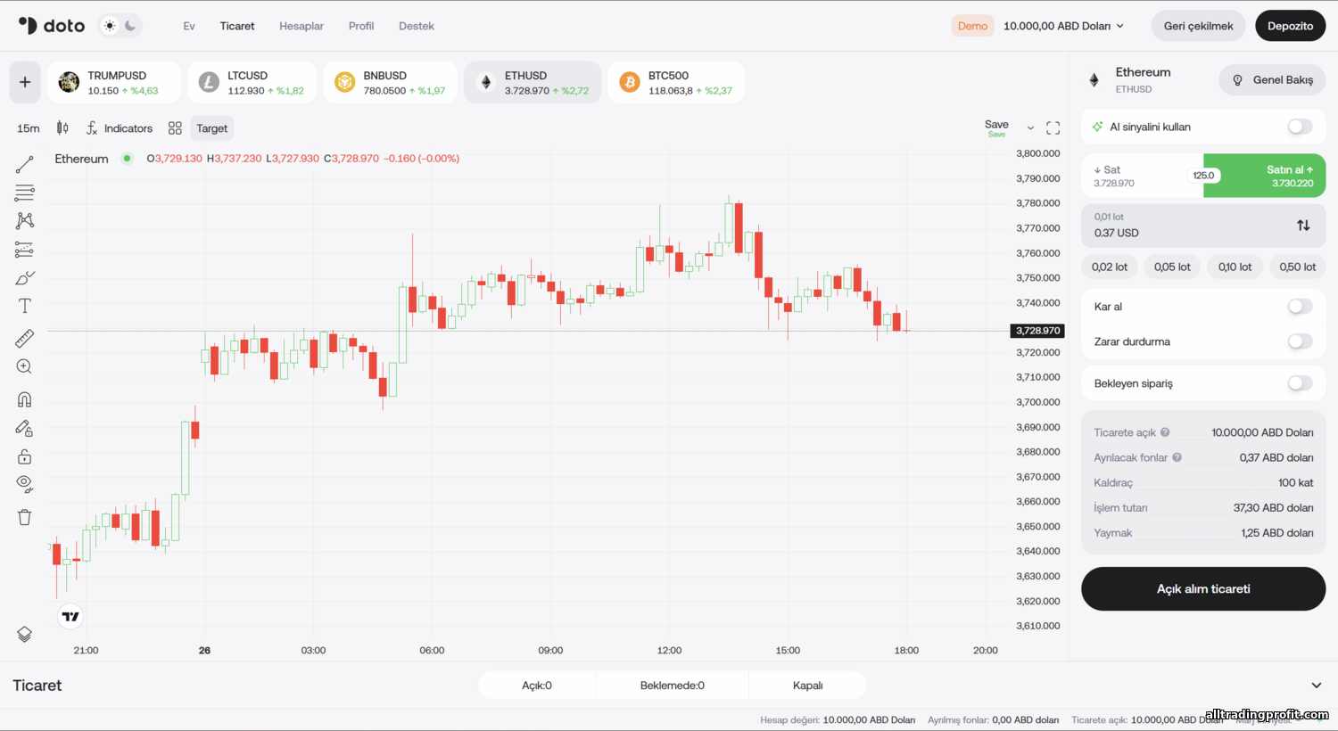
Task: Open the Hesaplar menu
Action: coord(301,26)
